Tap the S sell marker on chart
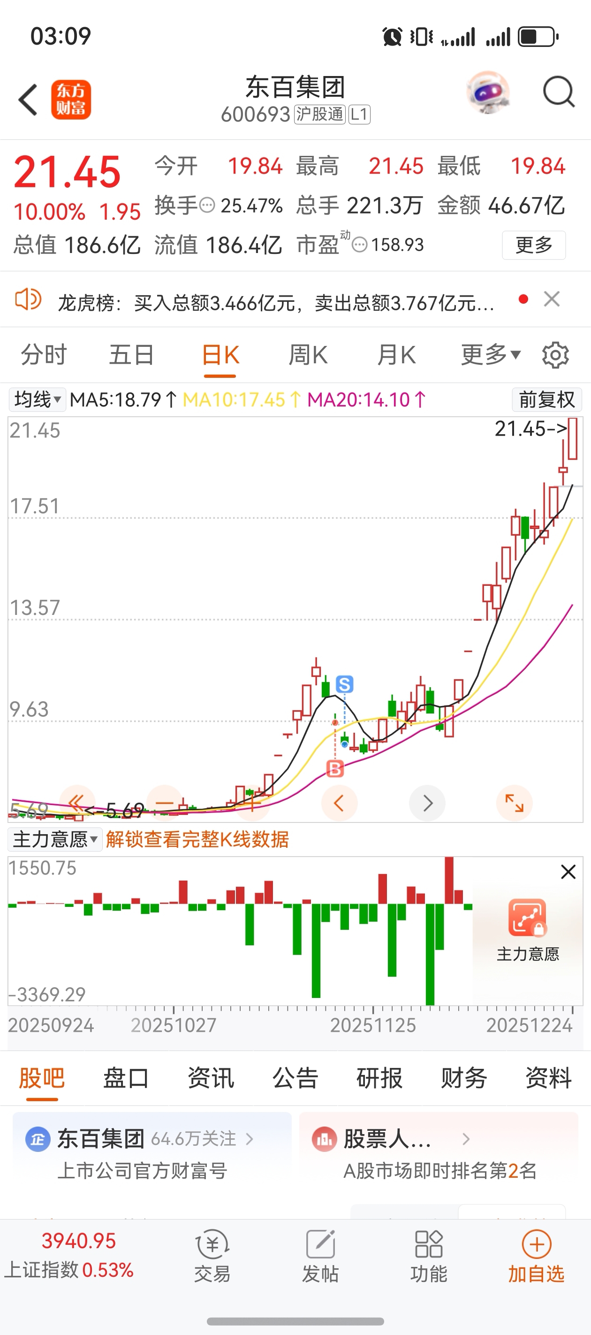 coord(344,684)
